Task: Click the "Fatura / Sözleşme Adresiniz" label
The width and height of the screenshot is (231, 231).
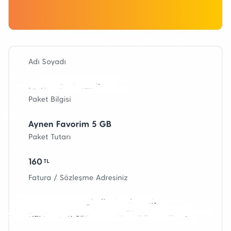Action: coord(78,177)
